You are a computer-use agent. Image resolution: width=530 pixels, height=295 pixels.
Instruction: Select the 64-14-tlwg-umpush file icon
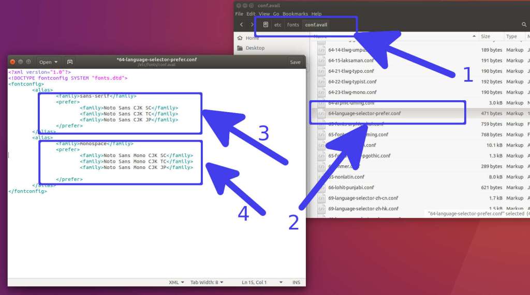coord(321,50)
